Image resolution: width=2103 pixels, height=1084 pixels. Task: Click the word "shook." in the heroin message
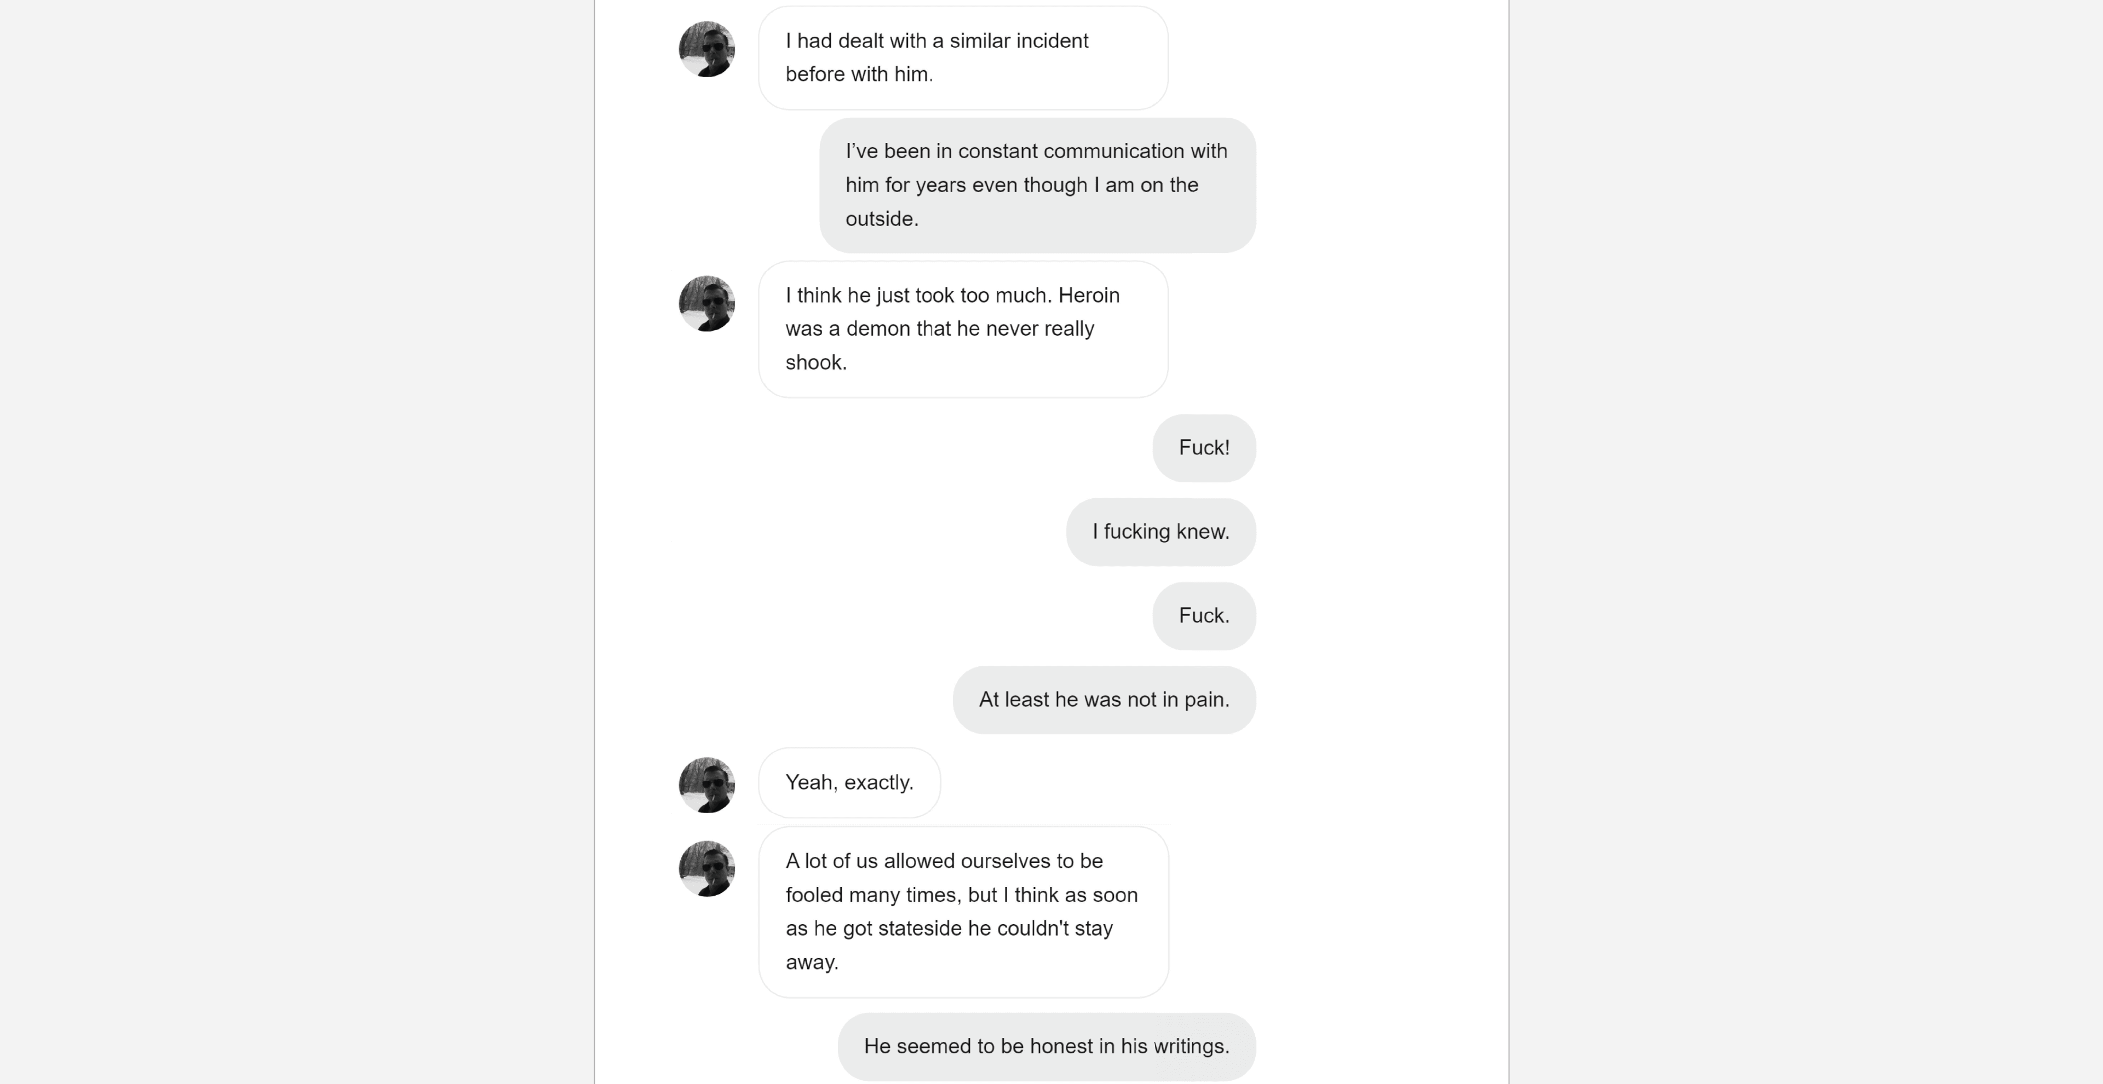point(817,362)
